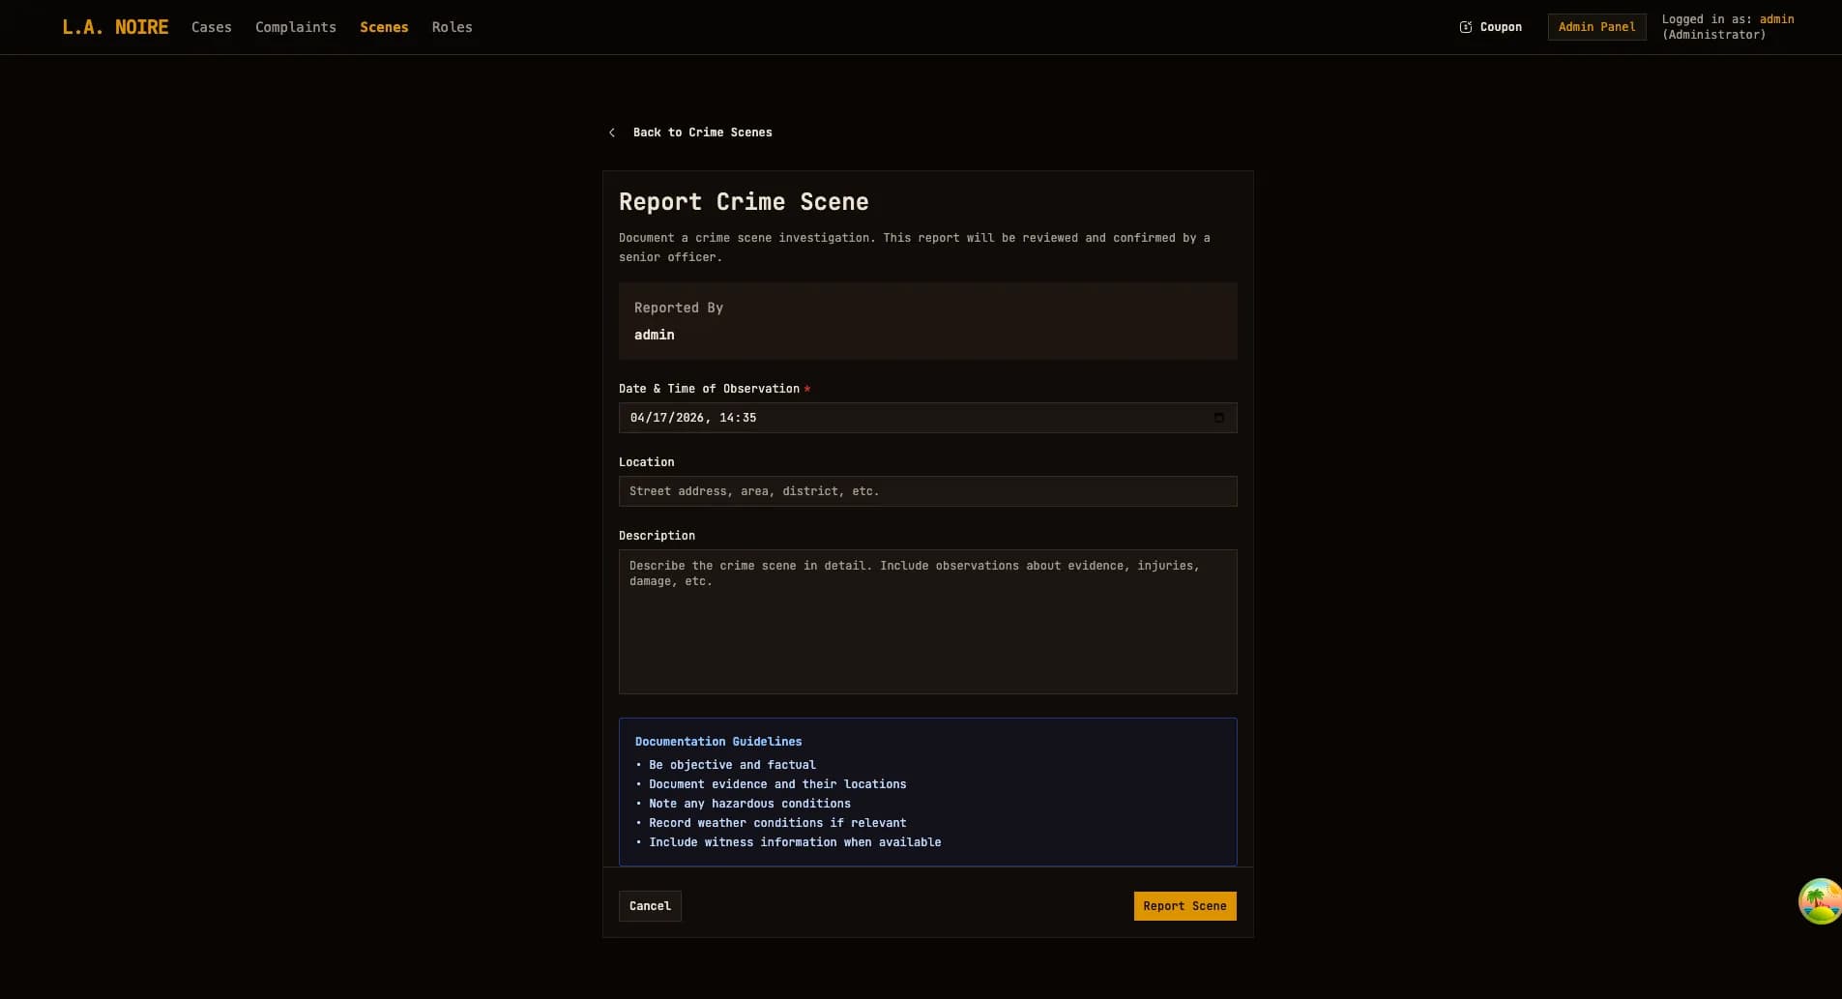The height and width of the screenshot is (999, 1842).
Task: Open the L.A. NOIRE home logo
Action: coord(115,27)
